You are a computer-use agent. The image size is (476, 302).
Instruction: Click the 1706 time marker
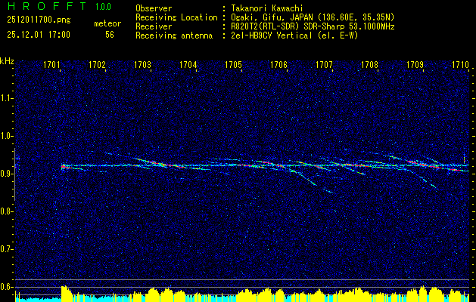[278, 65]
